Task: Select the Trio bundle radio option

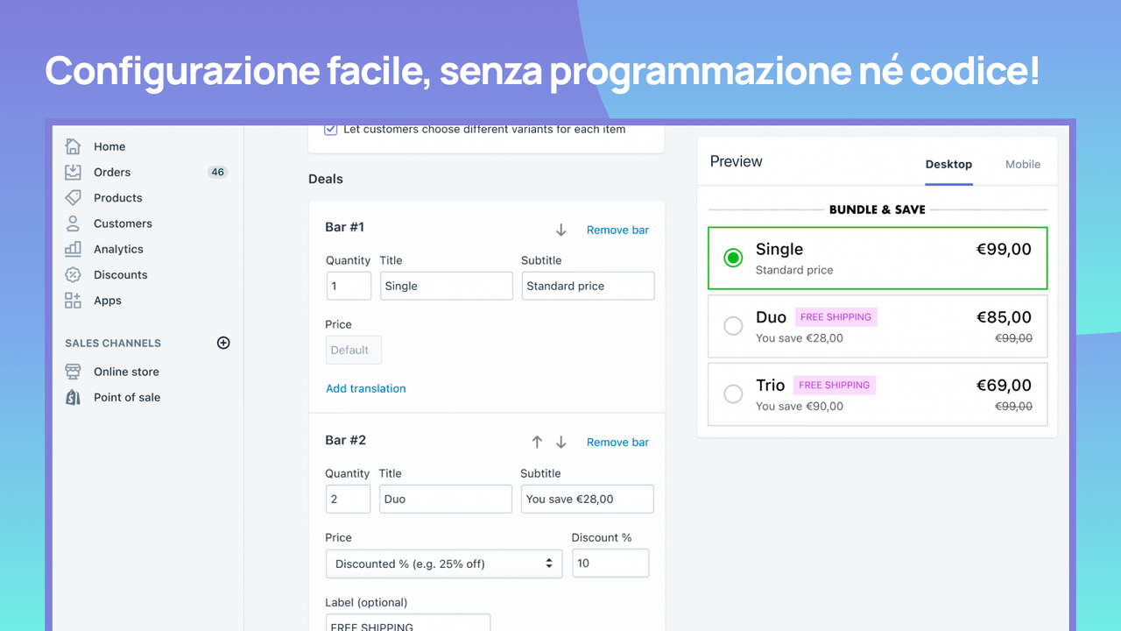Action: [733, 394]
